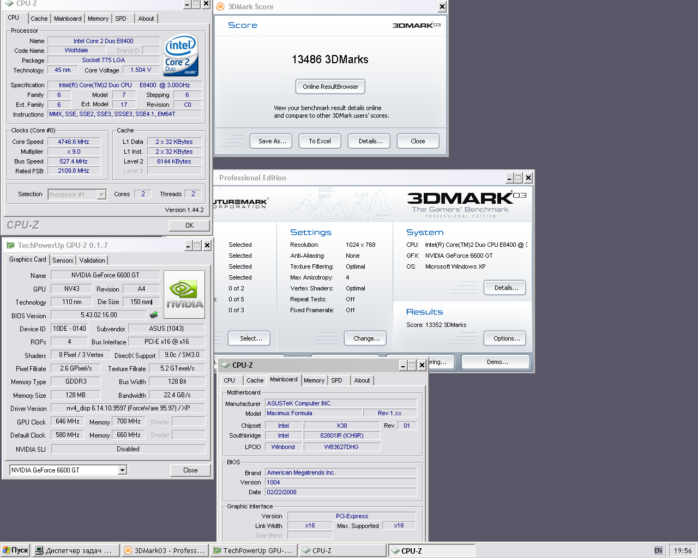Screen dimensions: 698x558
Task: Click the GPU-Z BIOS Version field
Action: click(99, 315)
